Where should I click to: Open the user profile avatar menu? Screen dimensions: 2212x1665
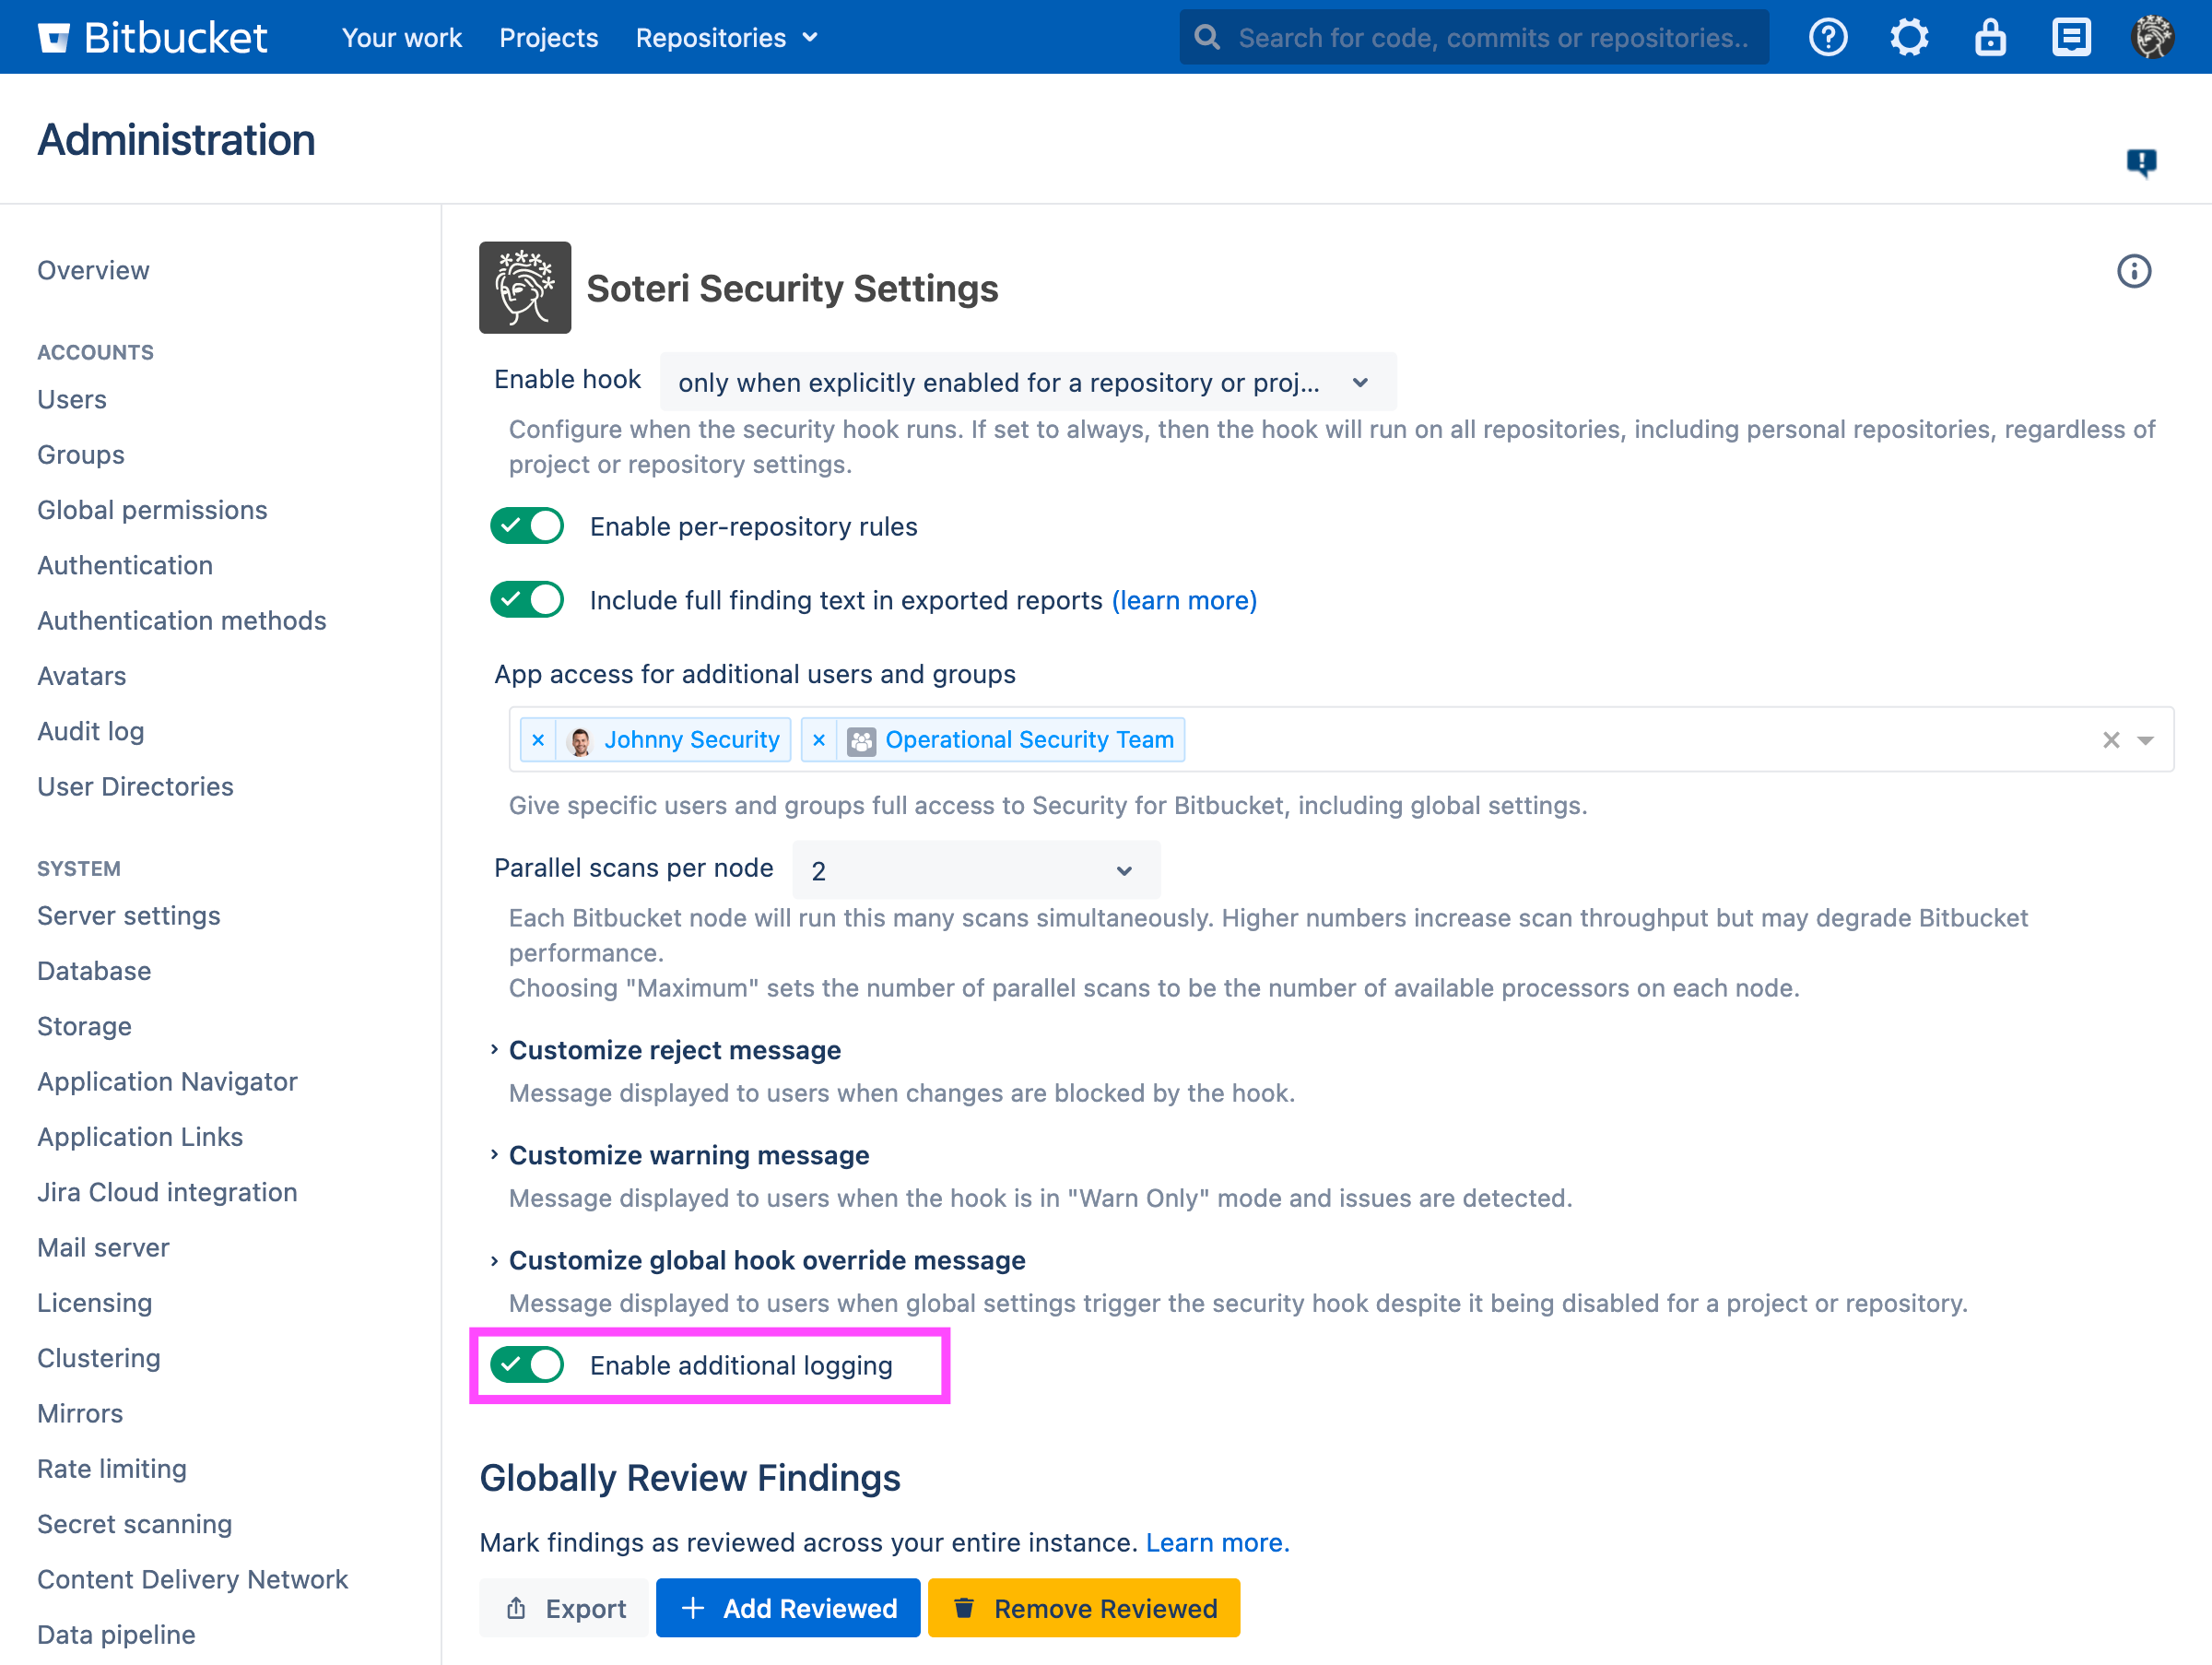click(x=2151, y=37)
